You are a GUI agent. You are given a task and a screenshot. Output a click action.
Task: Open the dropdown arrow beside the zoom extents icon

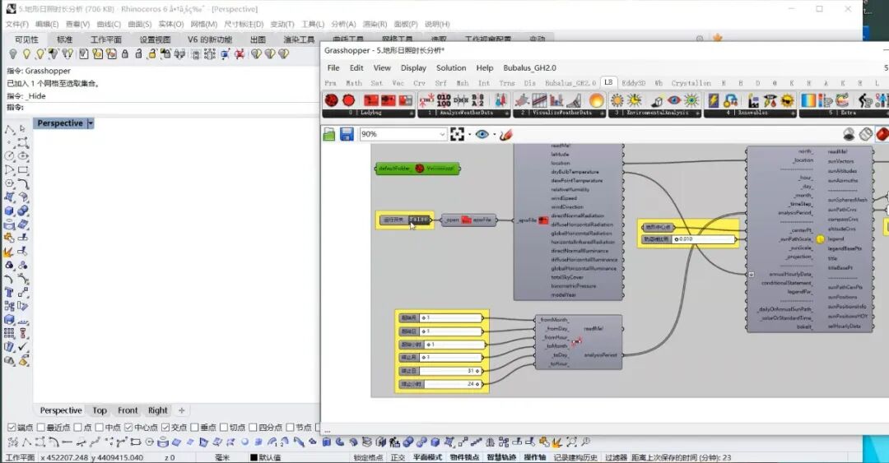[x=469, y=135]
